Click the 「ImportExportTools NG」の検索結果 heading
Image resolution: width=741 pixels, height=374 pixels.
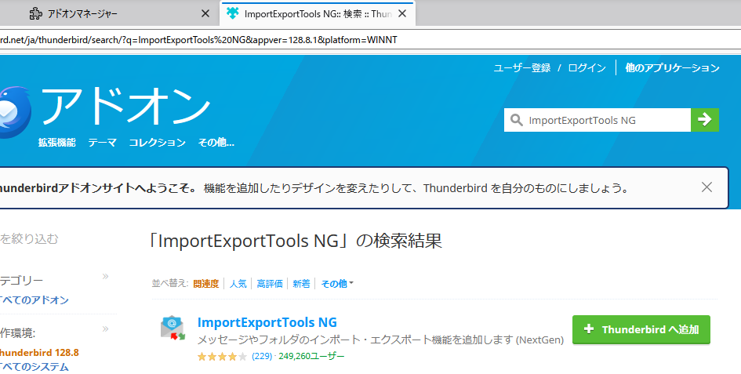296,241
